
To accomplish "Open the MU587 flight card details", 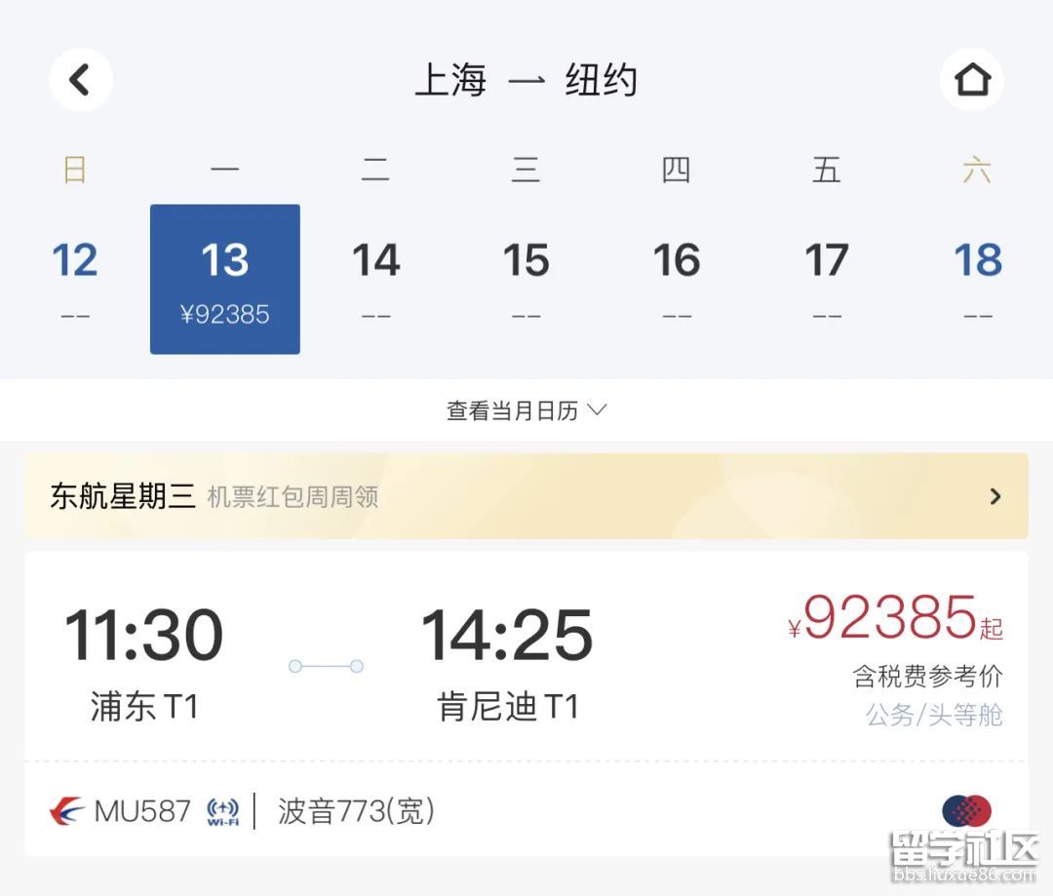I will pos(526,704).
